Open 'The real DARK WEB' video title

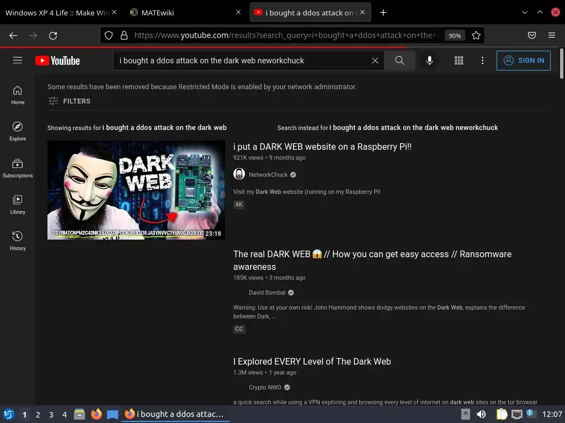tap(372, 261)
